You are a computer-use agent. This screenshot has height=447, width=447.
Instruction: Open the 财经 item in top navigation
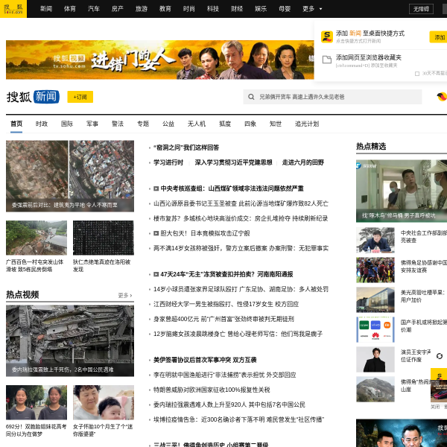tap(237, 9)
